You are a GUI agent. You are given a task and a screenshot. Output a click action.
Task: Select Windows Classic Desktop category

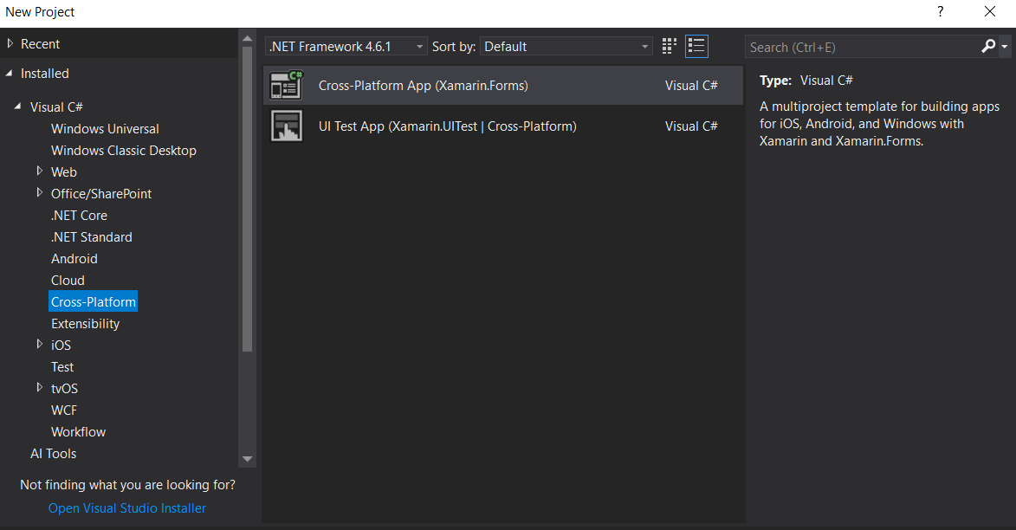(124, 151)
